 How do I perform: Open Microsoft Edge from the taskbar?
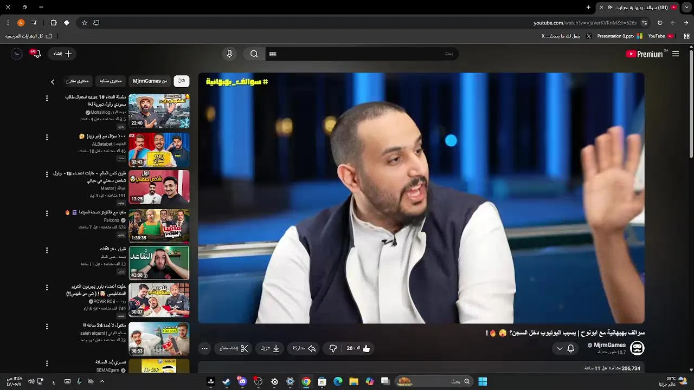click(338, 381)
